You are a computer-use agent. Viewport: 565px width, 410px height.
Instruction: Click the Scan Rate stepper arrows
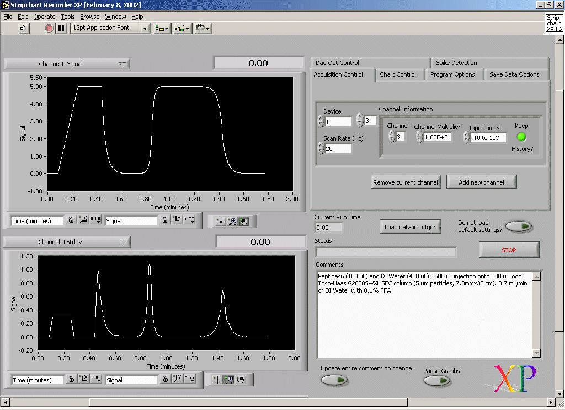point(321,148)
